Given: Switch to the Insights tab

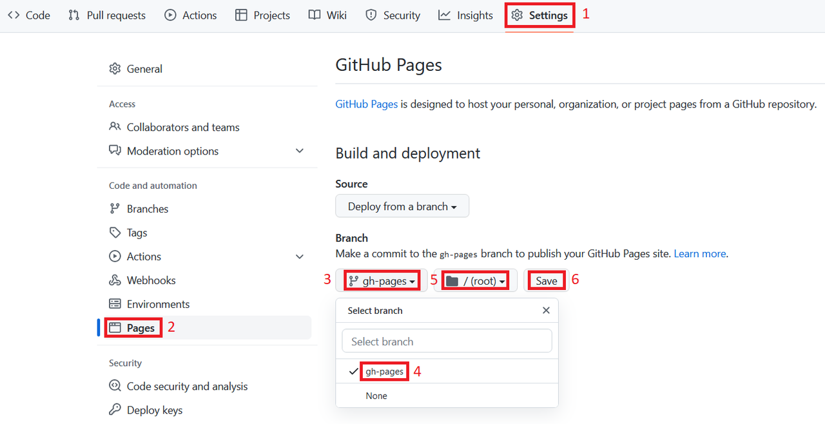Looking at the screenshot, I should tap(465, 15).
